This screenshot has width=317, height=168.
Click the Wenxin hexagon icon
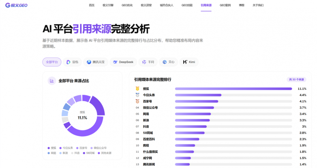click(x=165, y=62)
